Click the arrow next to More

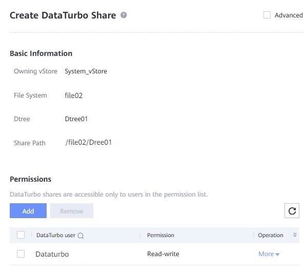[x=277, y=255]
